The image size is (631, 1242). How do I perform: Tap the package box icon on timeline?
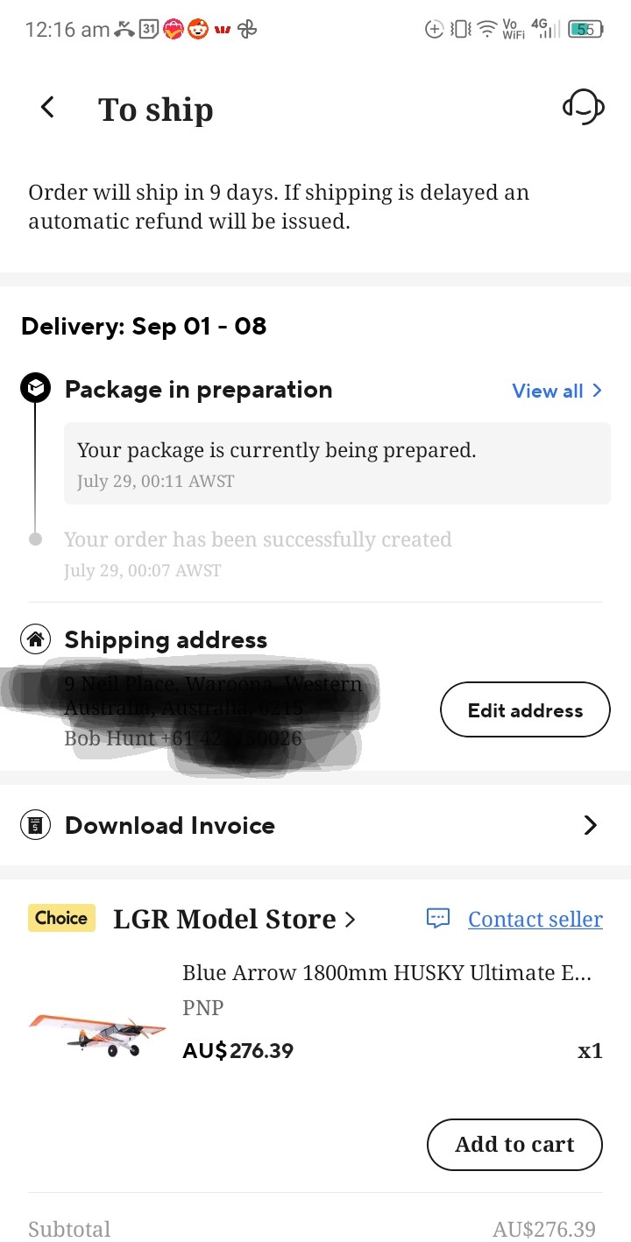35,388
